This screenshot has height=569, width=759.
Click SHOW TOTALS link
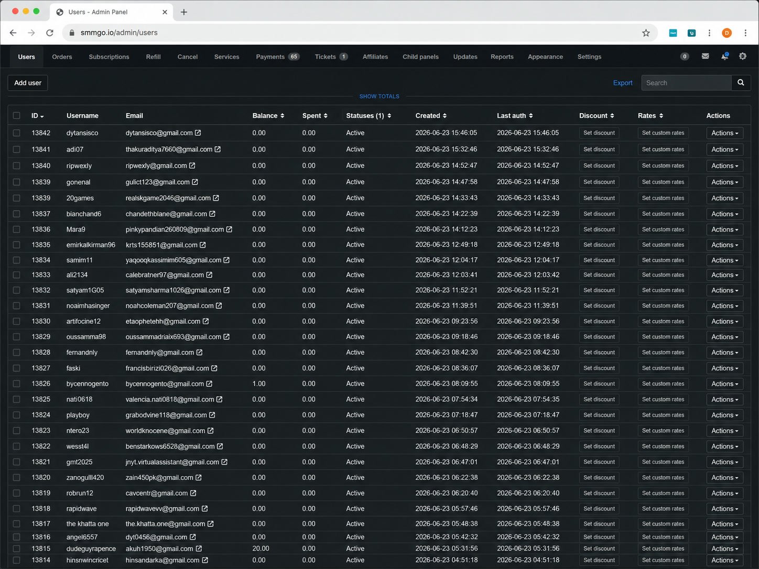379,96
